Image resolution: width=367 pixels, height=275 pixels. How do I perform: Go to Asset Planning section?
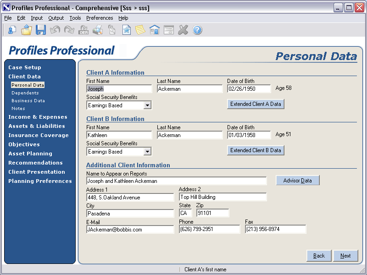click(x=30, y=154)
